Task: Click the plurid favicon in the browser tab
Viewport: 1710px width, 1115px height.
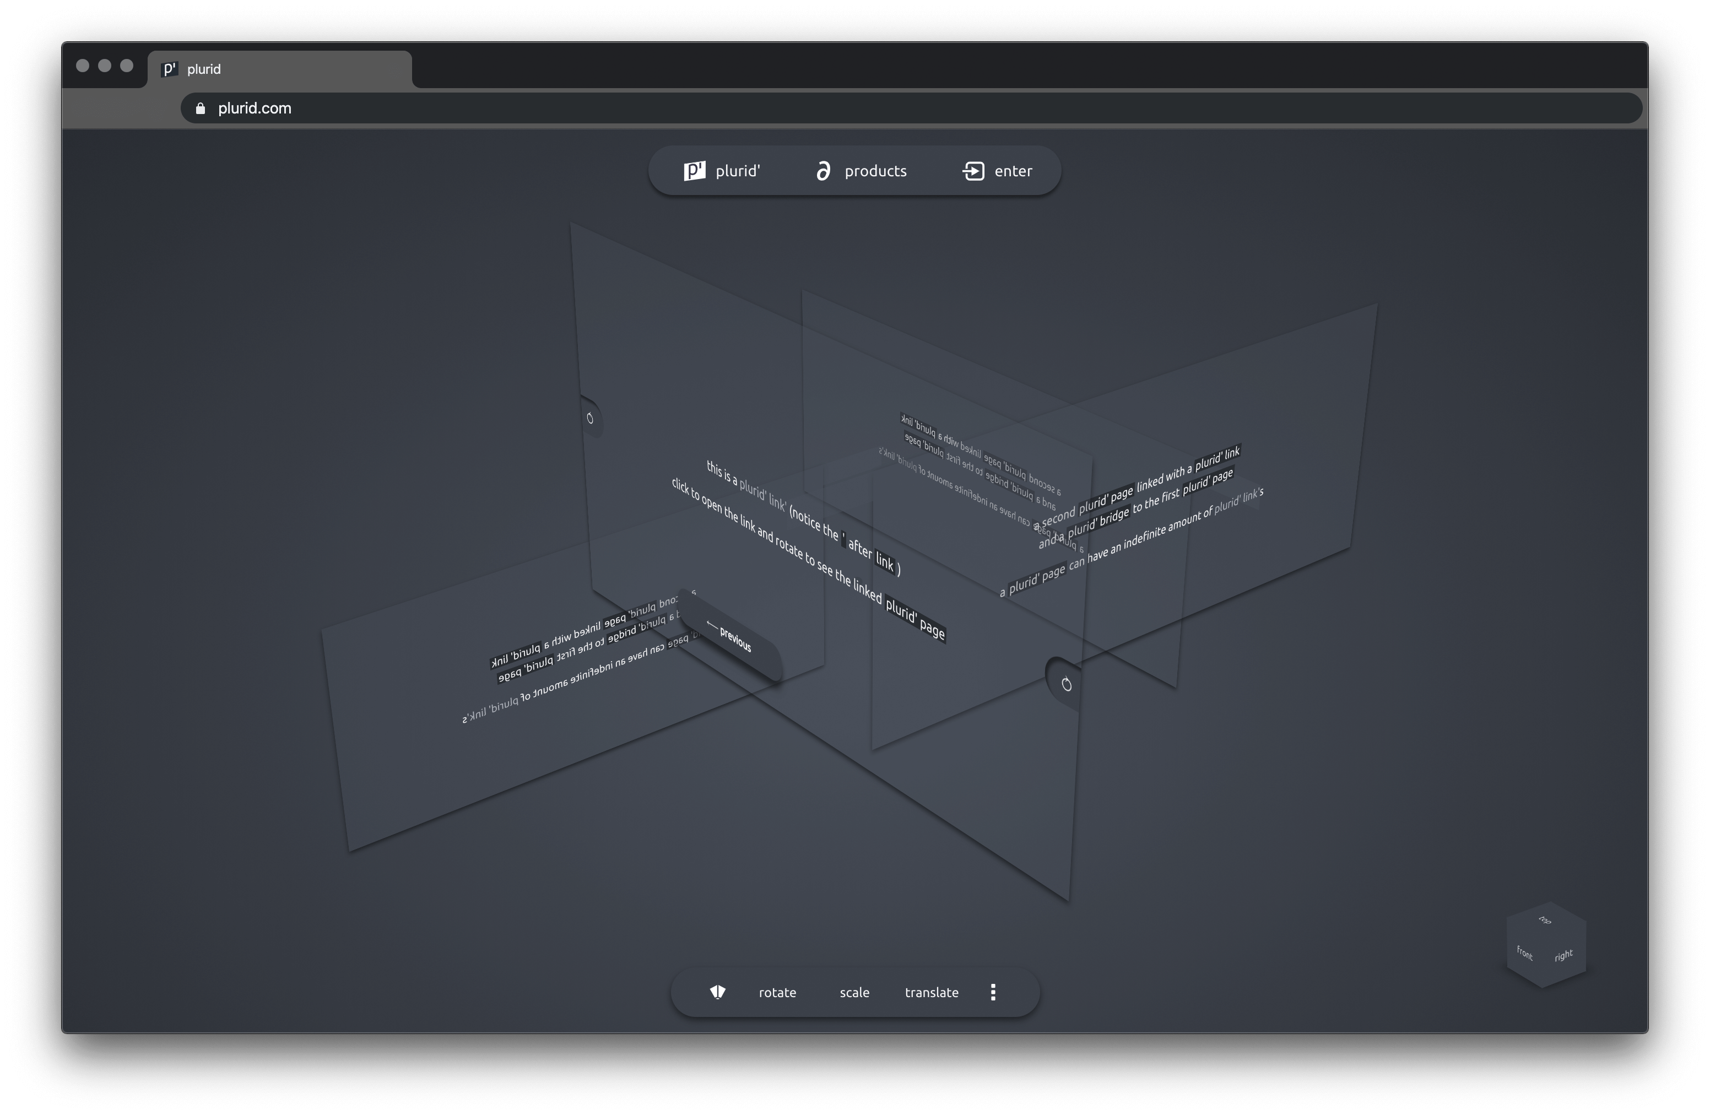Action: point(170,69)
